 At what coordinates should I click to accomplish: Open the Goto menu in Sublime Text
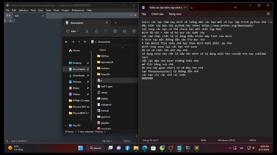tap(48, 10)
